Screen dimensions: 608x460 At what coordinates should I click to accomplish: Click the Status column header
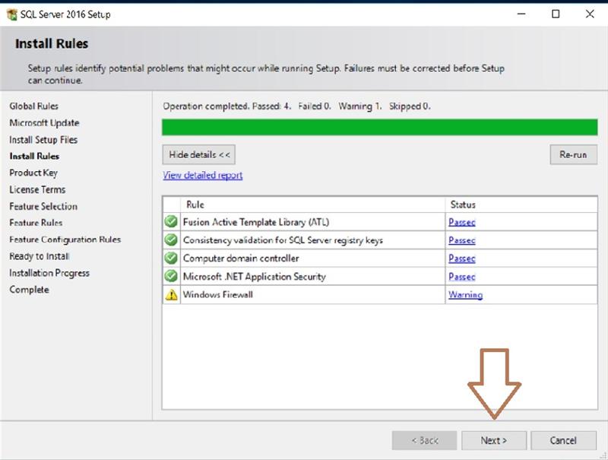[463, 205]
